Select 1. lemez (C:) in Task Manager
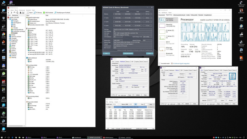Screen dimensions: 247x139 (x=168, y=37)
